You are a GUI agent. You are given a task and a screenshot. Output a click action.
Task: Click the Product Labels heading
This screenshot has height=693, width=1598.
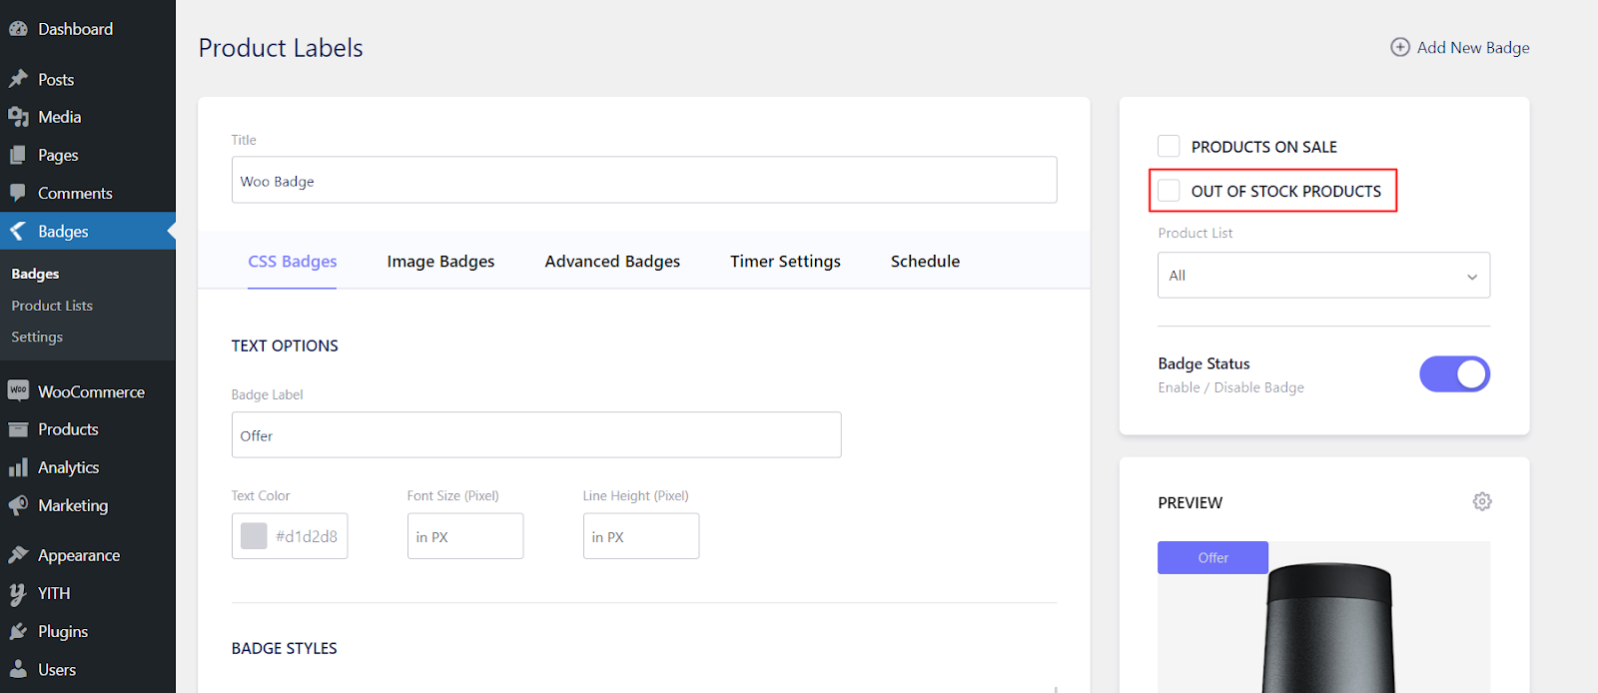pyautogui.click(x=281, y=47)
